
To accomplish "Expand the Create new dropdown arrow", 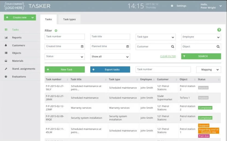I will pyautogui.click(x=33, y=18).
